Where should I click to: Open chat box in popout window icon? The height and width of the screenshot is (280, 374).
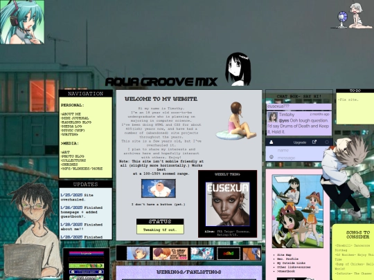pos(314,142)
